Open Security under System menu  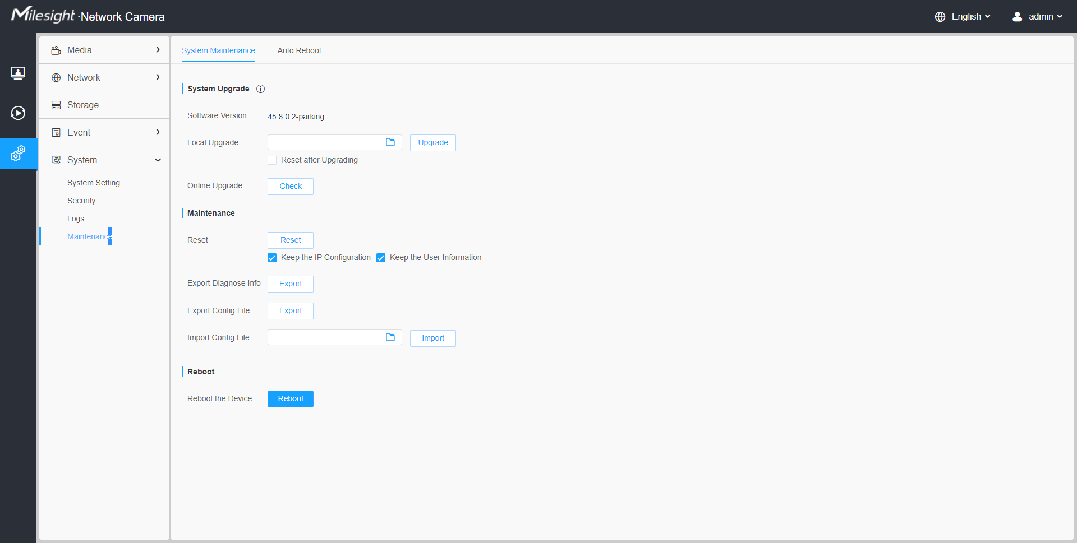81,201
